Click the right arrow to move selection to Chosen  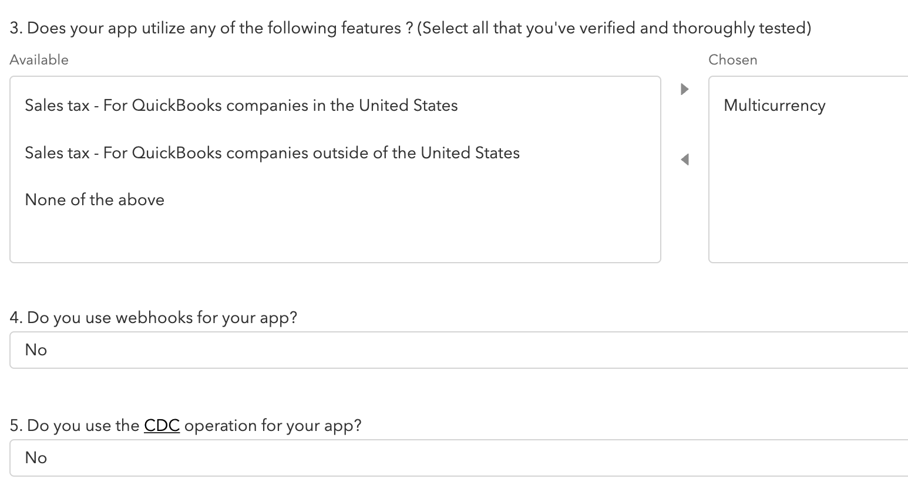pyautogui.click(x=684, y=89)
